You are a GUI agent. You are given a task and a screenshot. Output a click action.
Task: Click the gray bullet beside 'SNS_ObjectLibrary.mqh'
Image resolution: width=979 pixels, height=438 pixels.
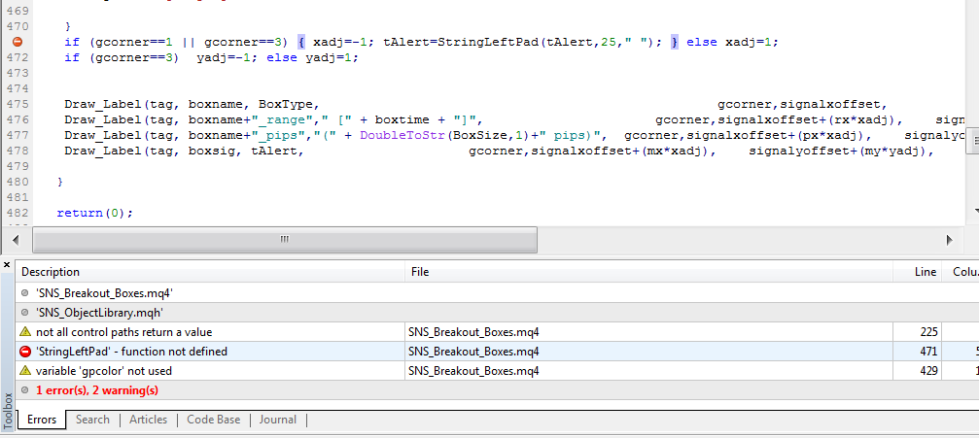click(25, 313)
